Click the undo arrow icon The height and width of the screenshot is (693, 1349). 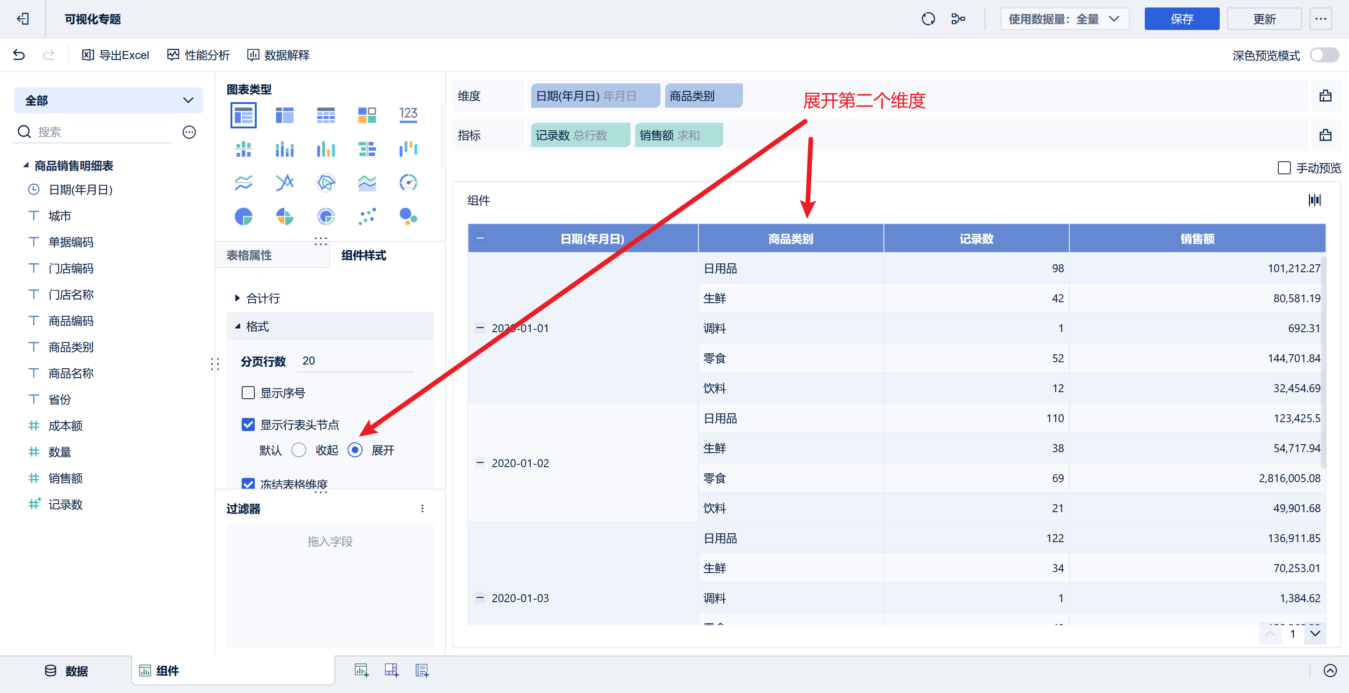click(x=19, y=55)
